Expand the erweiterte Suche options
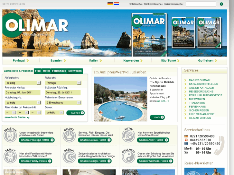 pyautogui.click(x=17, y=117)
